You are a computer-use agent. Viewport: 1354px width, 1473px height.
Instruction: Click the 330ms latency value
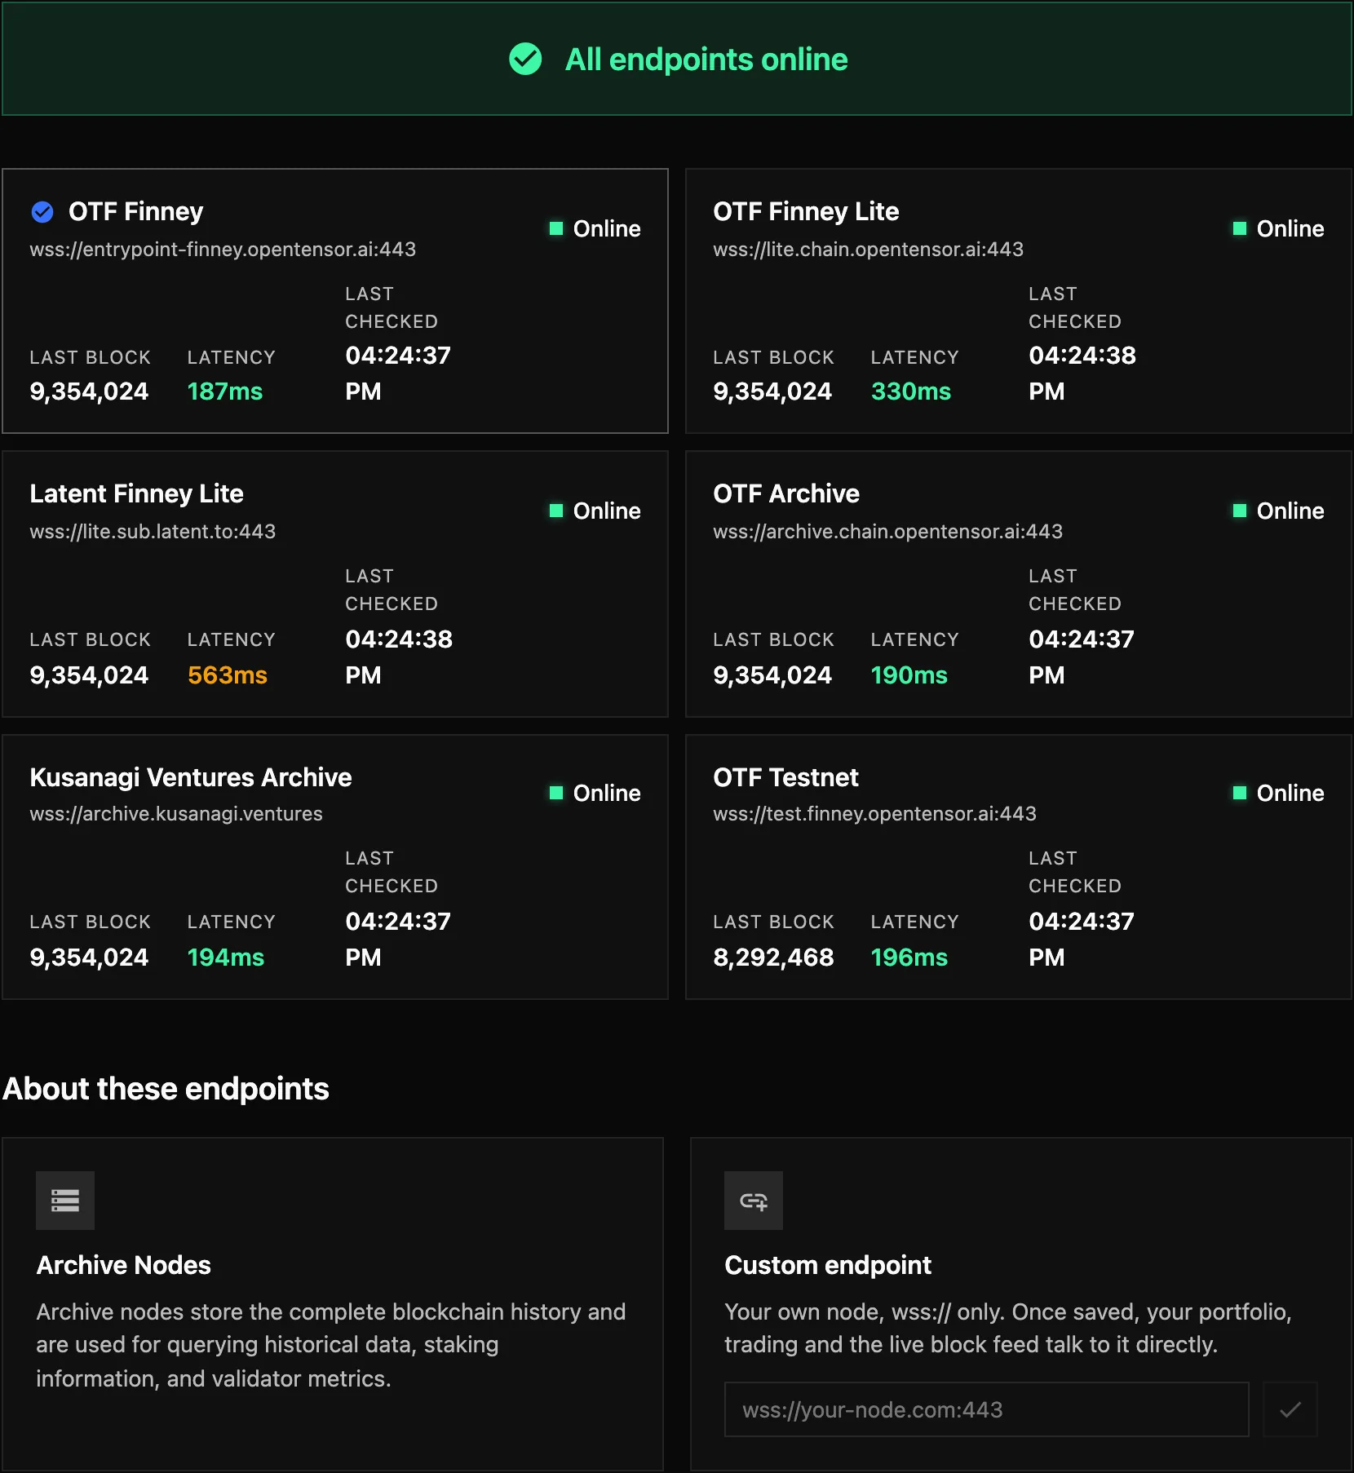911,391
